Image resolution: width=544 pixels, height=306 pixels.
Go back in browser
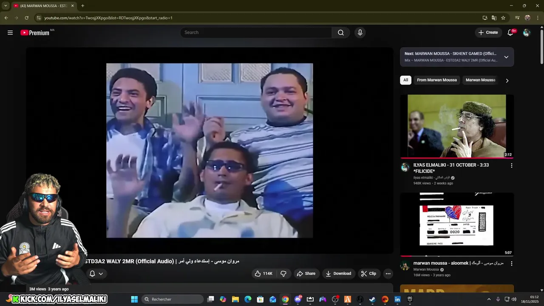(6, 18)
